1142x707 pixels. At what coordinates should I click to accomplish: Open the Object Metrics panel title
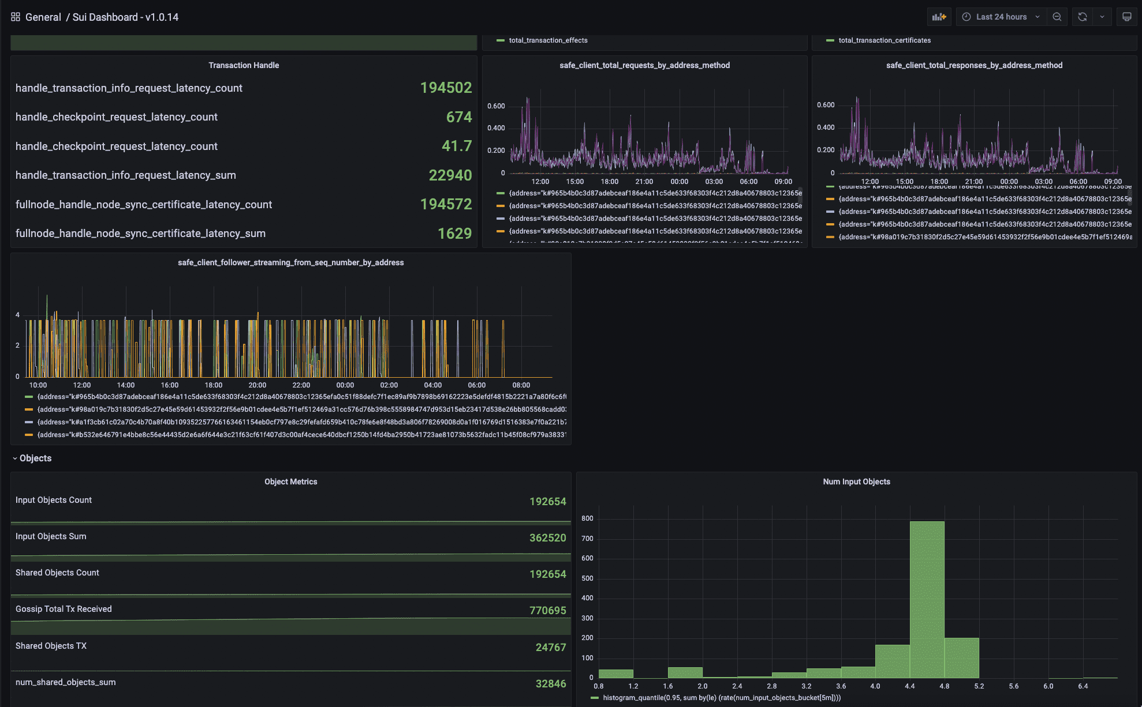(290, 482)
